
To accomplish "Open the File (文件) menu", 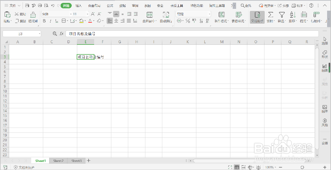I will (12, 5).
